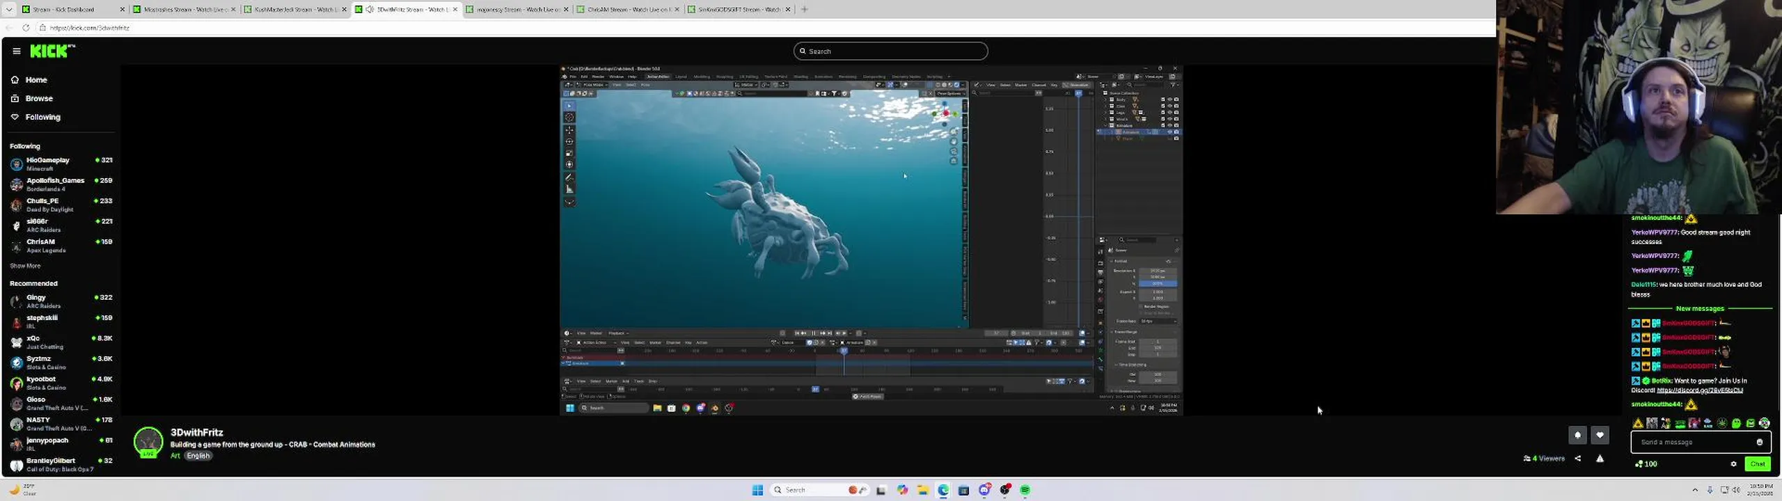This screenshot has height=501, width=1782.
Task: Select Blender's Measure tool
Action: (x=569, y=189)
